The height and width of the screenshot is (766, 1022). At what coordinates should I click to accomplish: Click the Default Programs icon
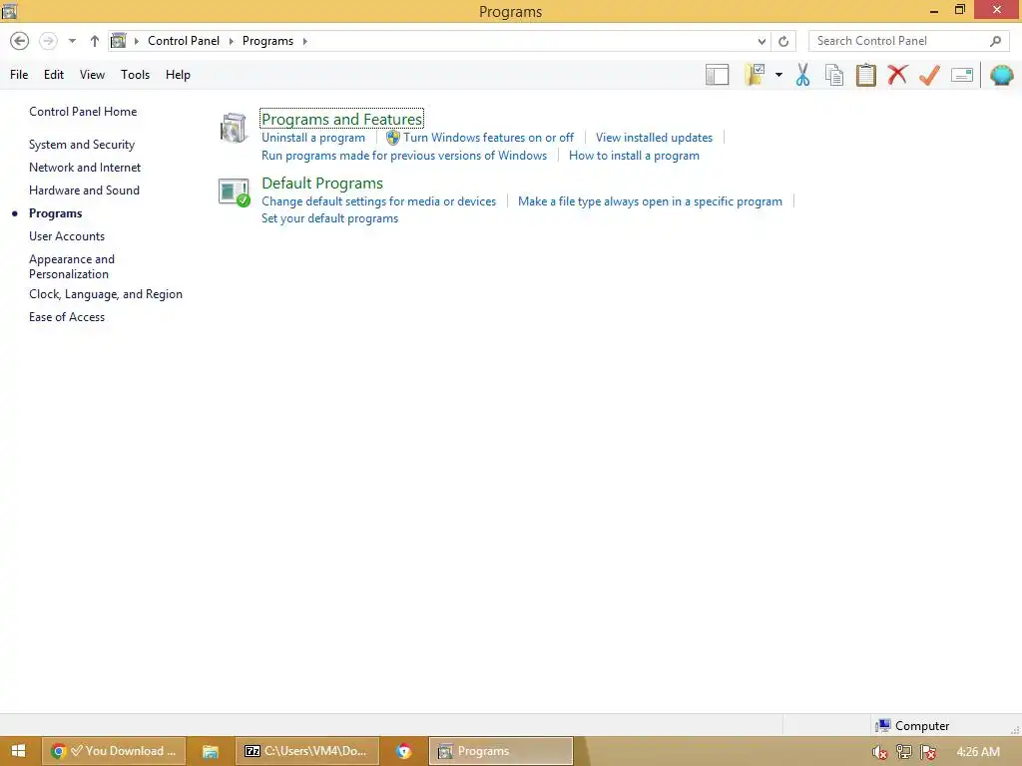pos(234,192)
